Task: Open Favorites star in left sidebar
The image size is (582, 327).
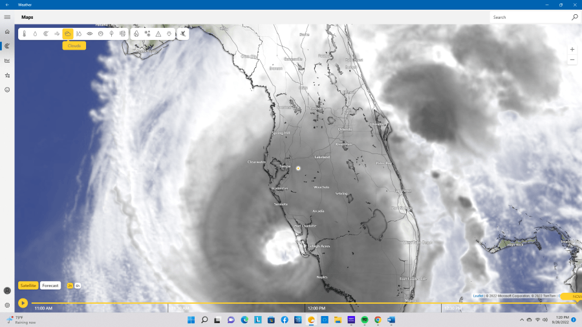Action: (7, 75)
